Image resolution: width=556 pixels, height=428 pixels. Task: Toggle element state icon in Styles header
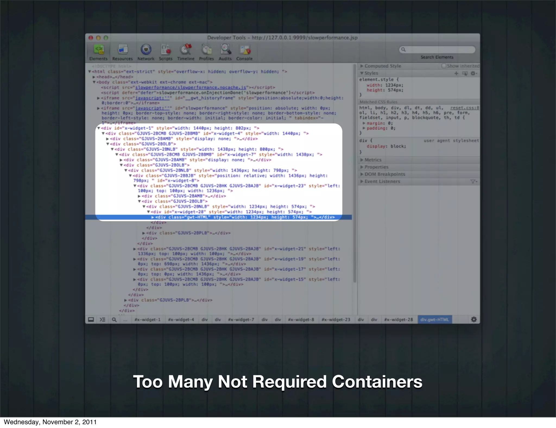(x=465, y=73)
